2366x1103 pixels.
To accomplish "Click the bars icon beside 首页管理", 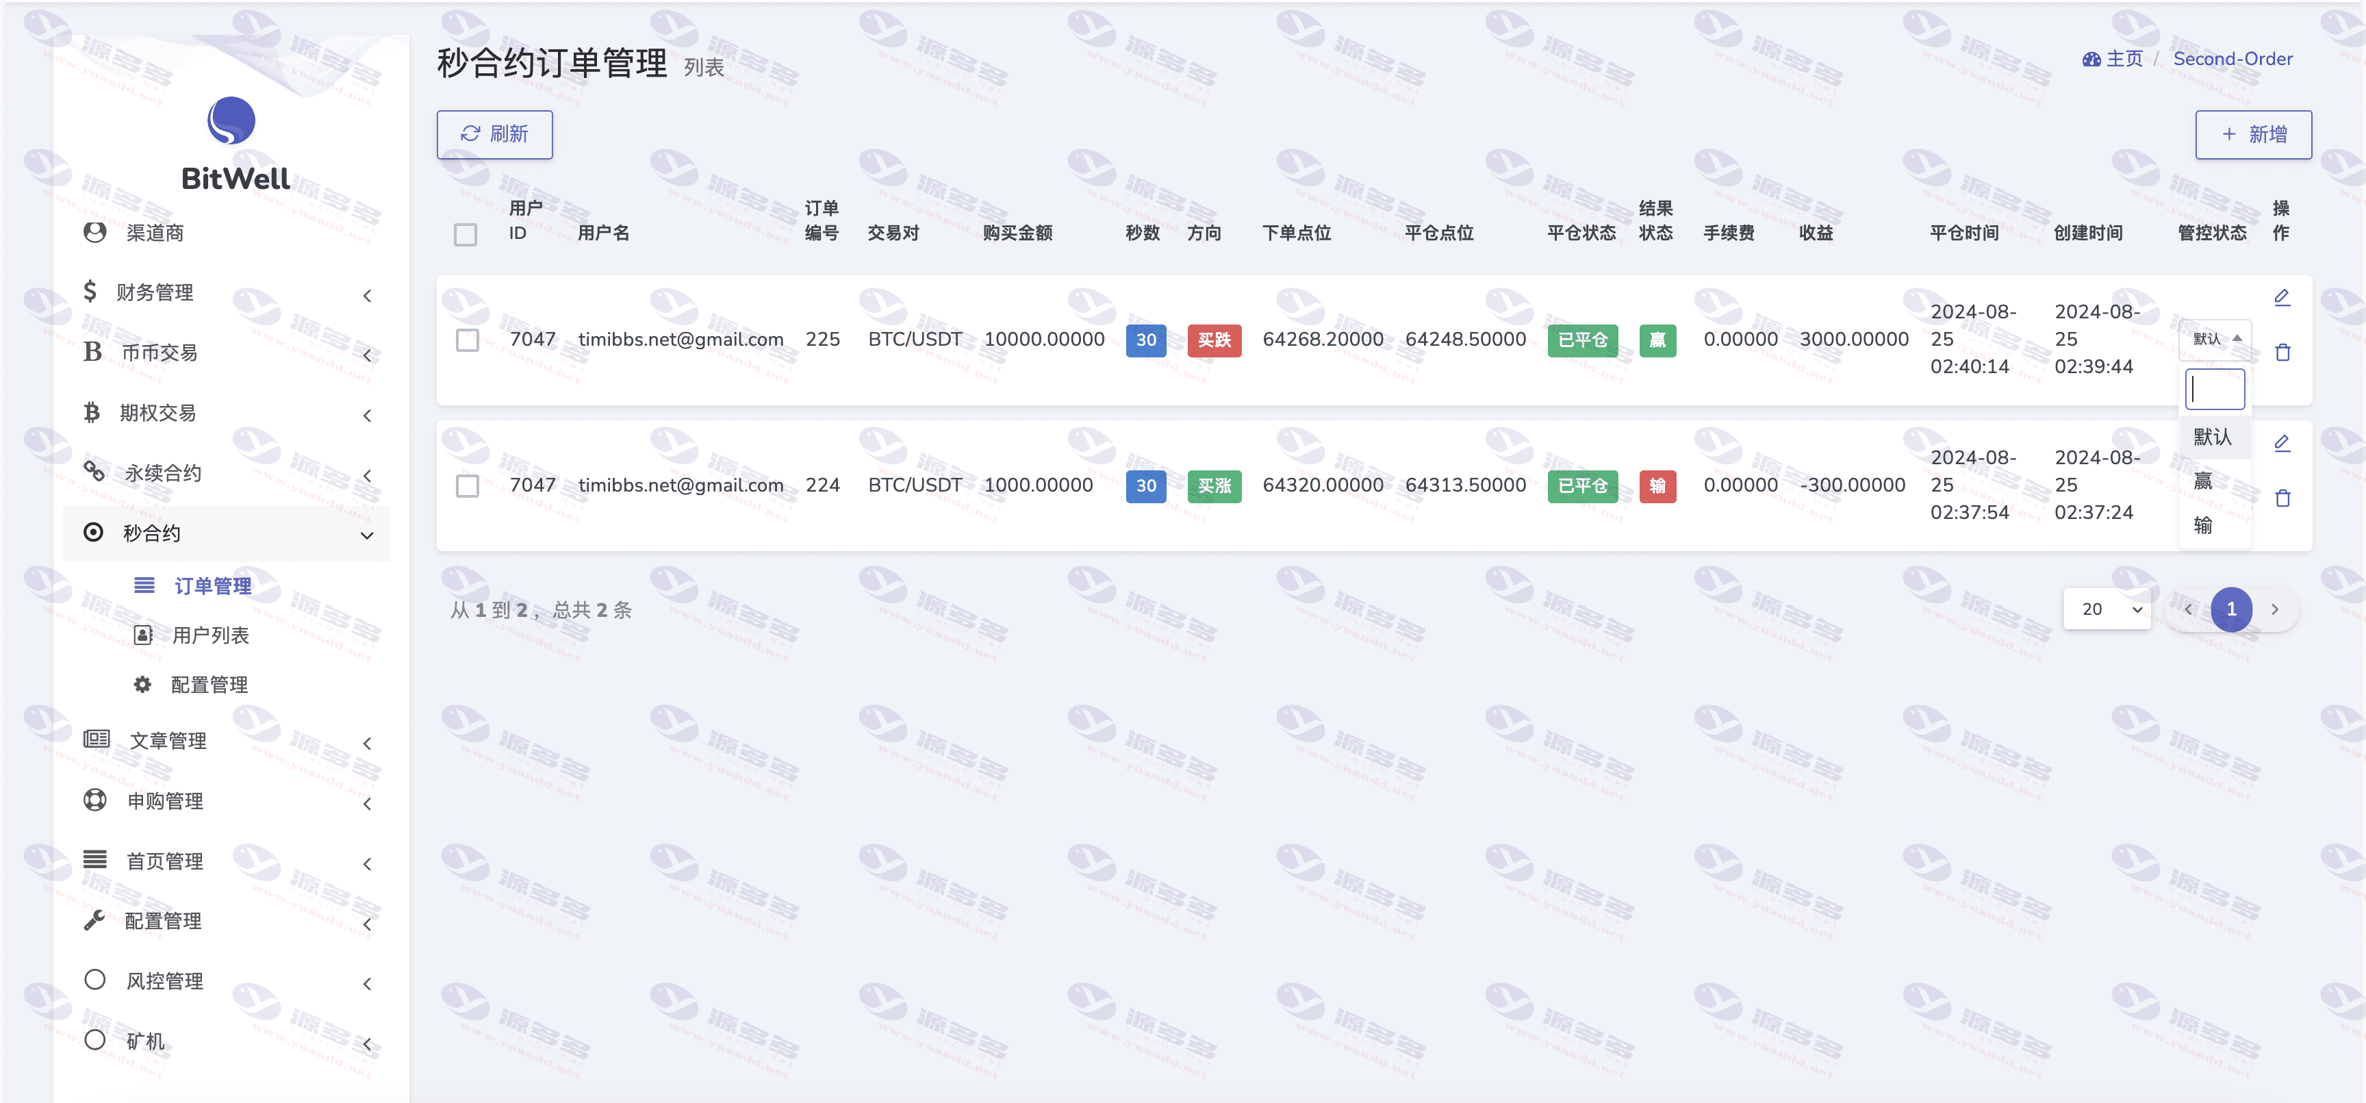I will 94,860.
